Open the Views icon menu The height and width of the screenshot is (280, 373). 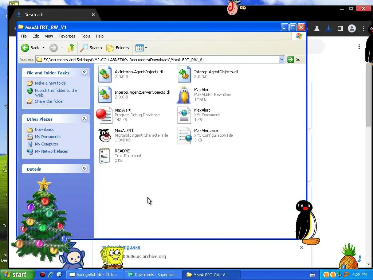pos(141,48)
